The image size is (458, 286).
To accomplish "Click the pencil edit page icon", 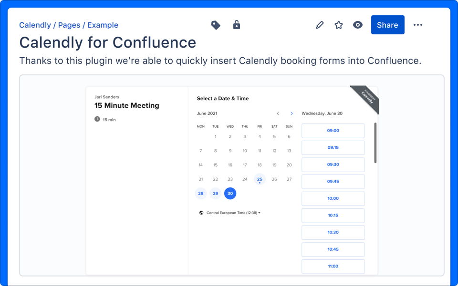I will (x=320, y=25).
